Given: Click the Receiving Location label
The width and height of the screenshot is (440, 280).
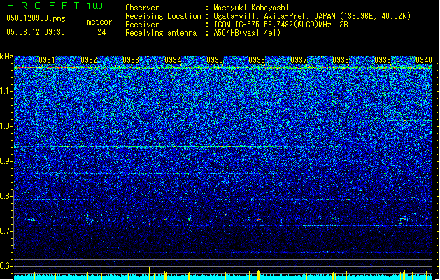Looking at the screenshot, I should [163, 16].
